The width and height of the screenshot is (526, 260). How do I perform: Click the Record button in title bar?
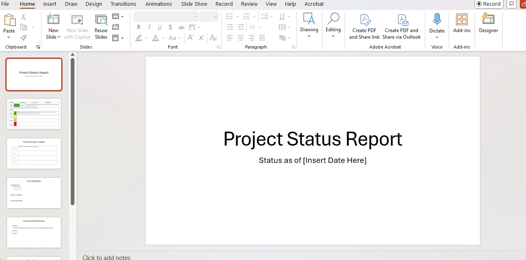pos(488,4)
